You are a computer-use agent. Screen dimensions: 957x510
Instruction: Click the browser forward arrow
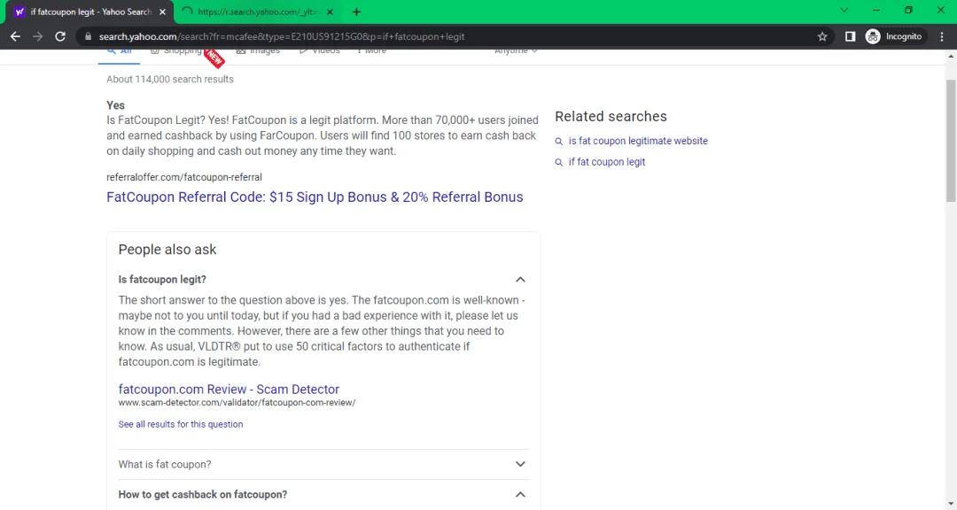(38, 36)
